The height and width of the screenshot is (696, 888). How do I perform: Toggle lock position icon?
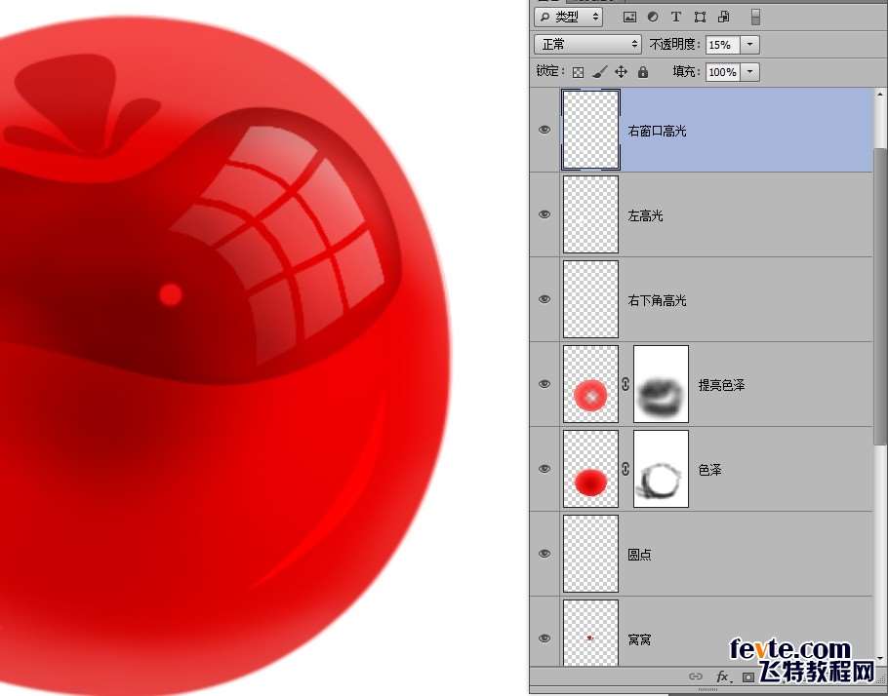621,72
